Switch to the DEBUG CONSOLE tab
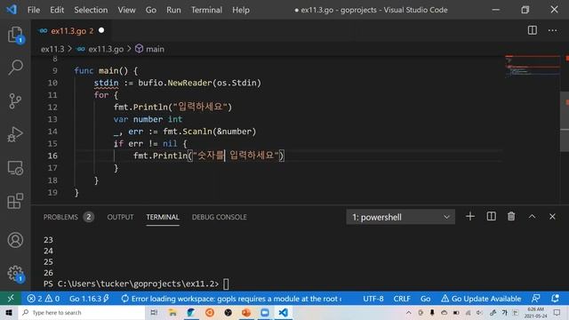This screenshot has width=569, height=320. [x=220, y=217]
